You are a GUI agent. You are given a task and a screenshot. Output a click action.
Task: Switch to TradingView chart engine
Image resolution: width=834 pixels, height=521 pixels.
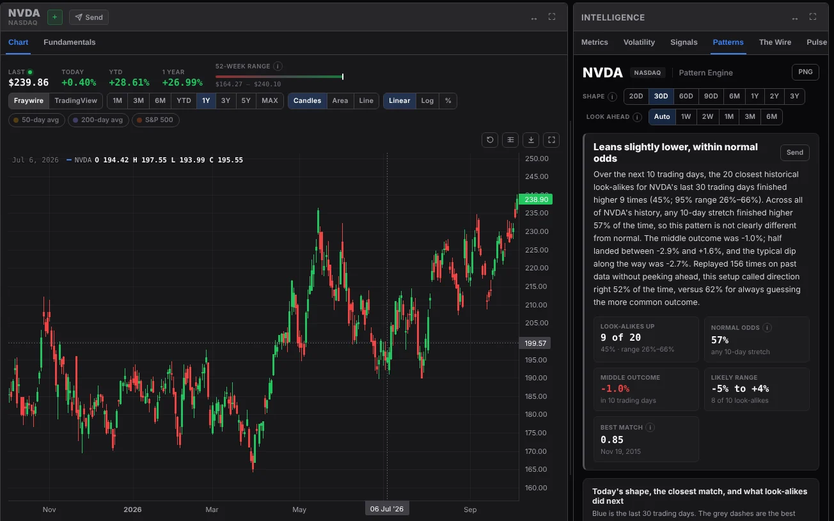tap(75, 101)
